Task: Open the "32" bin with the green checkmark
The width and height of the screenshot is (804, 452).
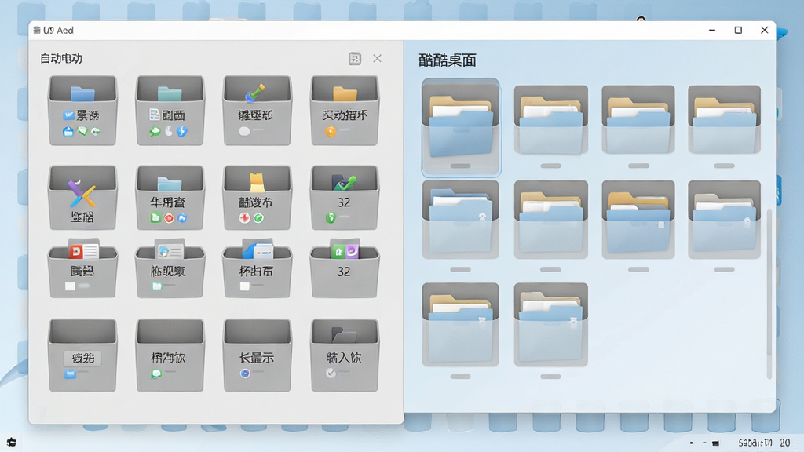Action: 345,198
